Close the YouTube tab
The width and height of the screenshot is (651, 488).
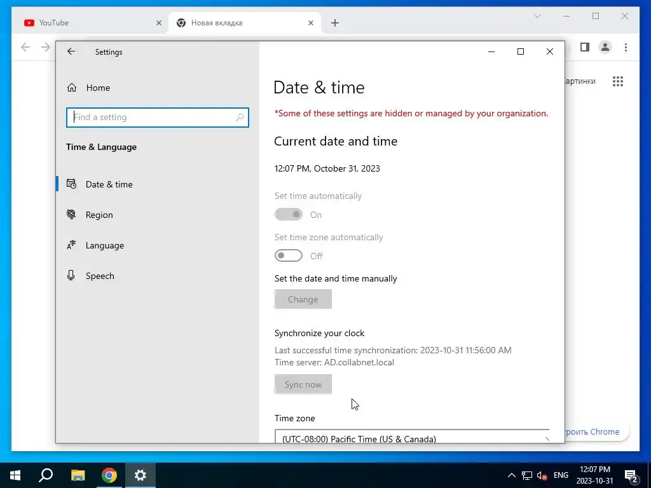tap(158, 24)
